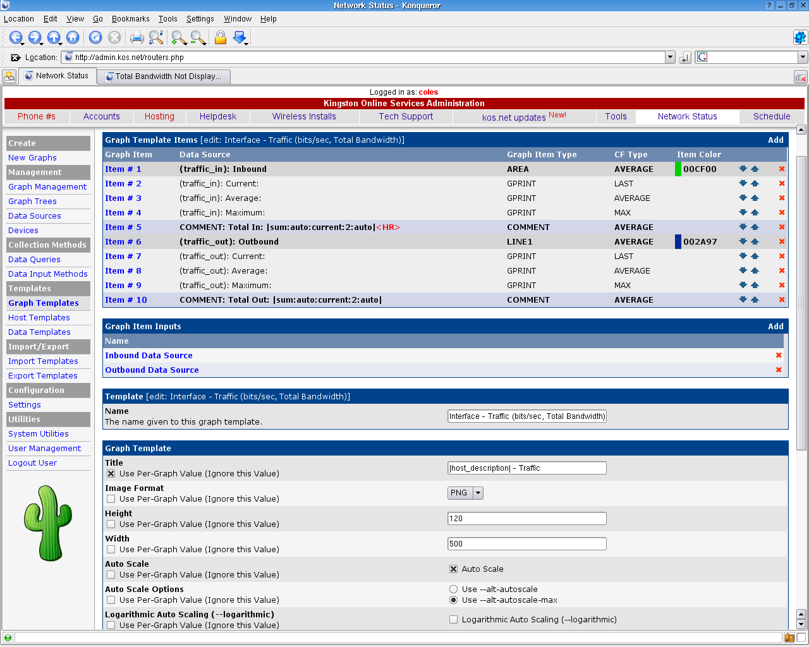Move Item # 2 down with arrow

743,183
